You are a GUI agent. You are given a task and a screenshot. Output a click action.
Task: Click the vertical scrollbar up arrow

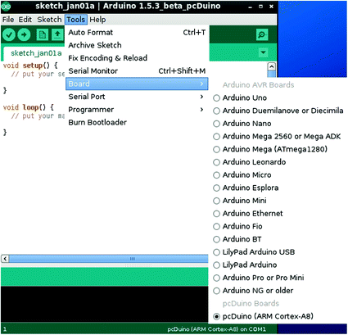click(x=272, y=66)
